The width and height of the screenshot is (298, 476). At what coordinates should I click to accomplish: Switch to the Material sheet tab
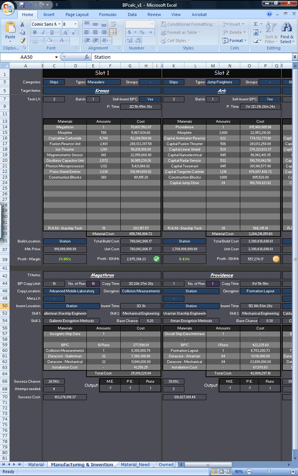[36, 464]
